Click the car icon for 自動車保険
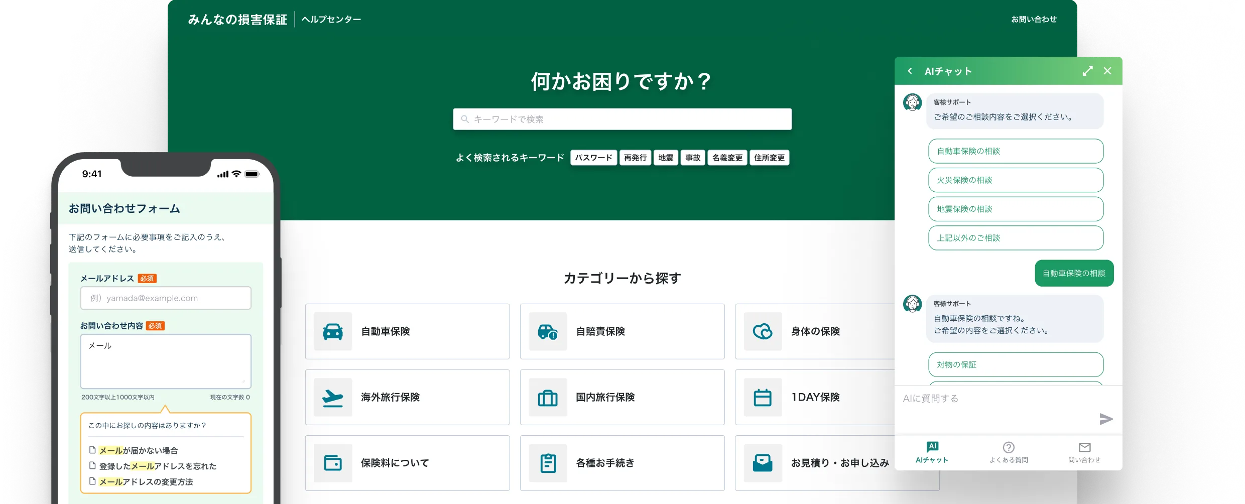This screenshot has width=1245, height=504. [333, 332]
